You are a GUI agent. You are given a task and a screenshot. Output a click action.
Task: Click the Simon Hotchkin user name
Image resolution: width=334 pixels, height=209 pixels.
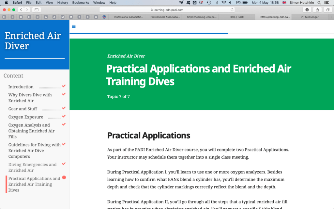(302, 3)
